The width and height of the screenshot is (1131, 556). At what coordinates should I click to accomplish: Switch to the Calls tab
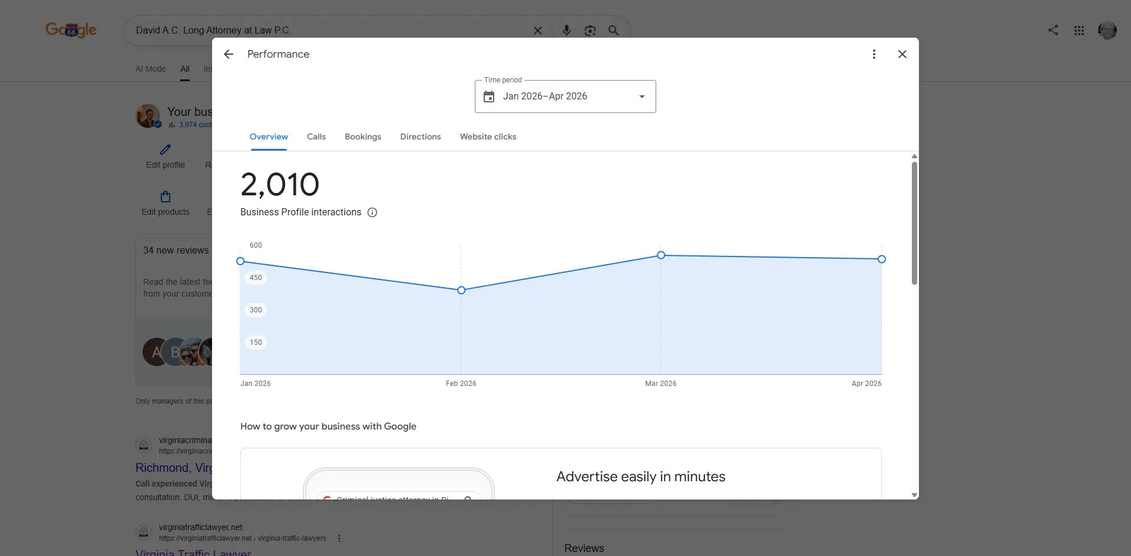coord(316,137)
